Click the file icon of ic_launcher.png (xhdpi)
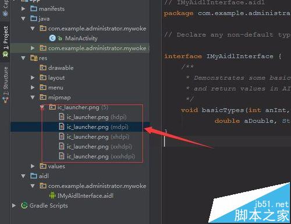The image size is (291, 224). point(62,136)
